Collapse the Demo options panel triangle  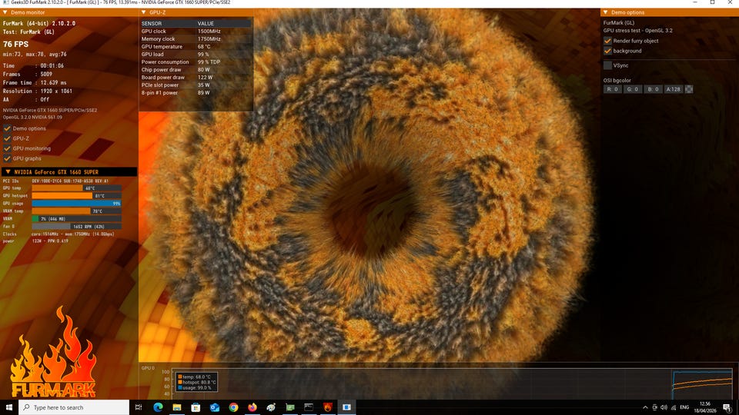pyautogui.click(x=606, y=12)
